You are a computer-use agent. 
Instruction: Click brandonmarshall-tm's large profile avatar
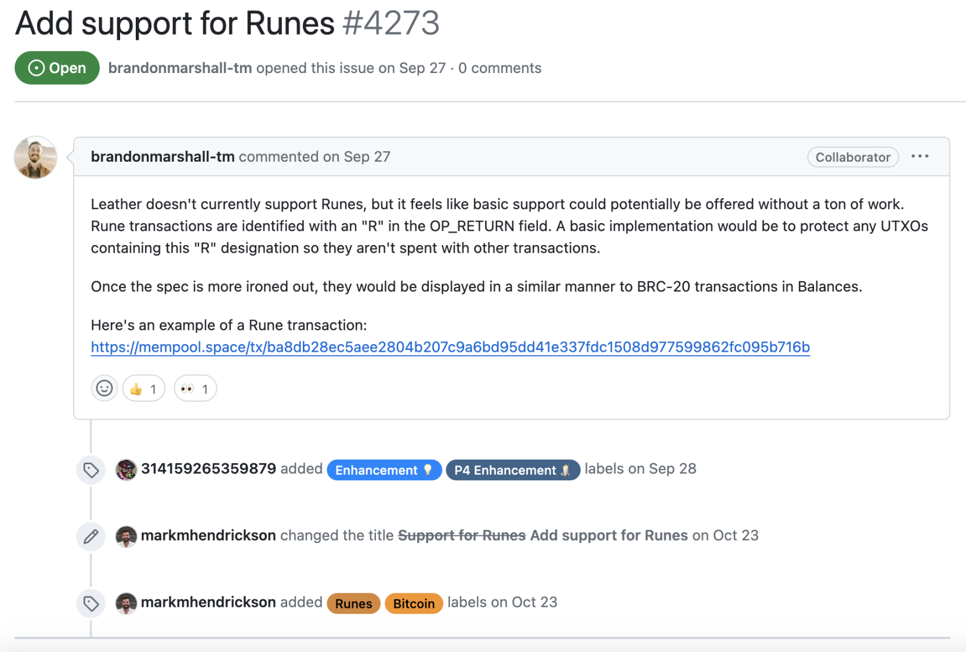(x=35, y=158)
